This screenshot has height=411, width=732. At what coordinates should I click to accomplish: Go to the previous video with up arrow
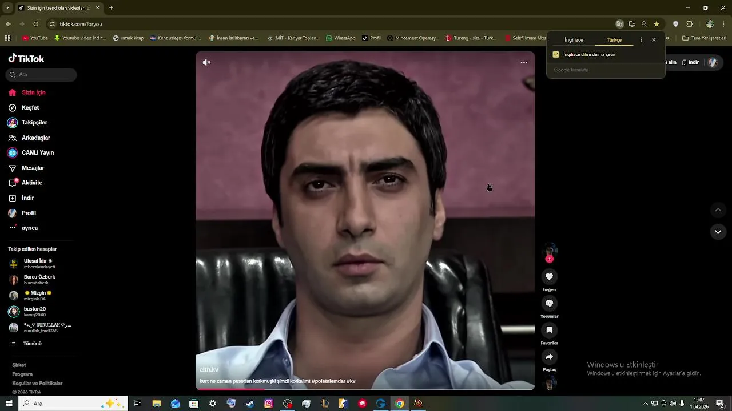pos(718,210)
